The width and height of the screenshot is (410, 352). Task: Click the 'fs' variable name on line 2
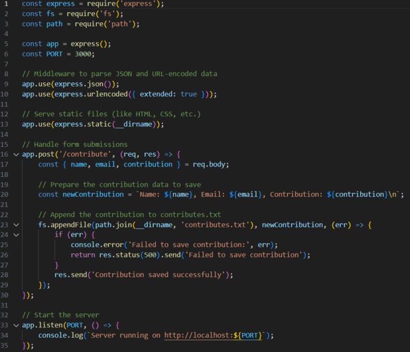tap(50, 14)
